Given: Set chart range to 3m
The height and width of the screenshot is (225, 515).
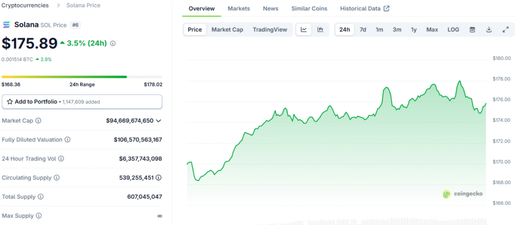Looking at the screenshot, I should pyautogui.click(x=397, y=30).
